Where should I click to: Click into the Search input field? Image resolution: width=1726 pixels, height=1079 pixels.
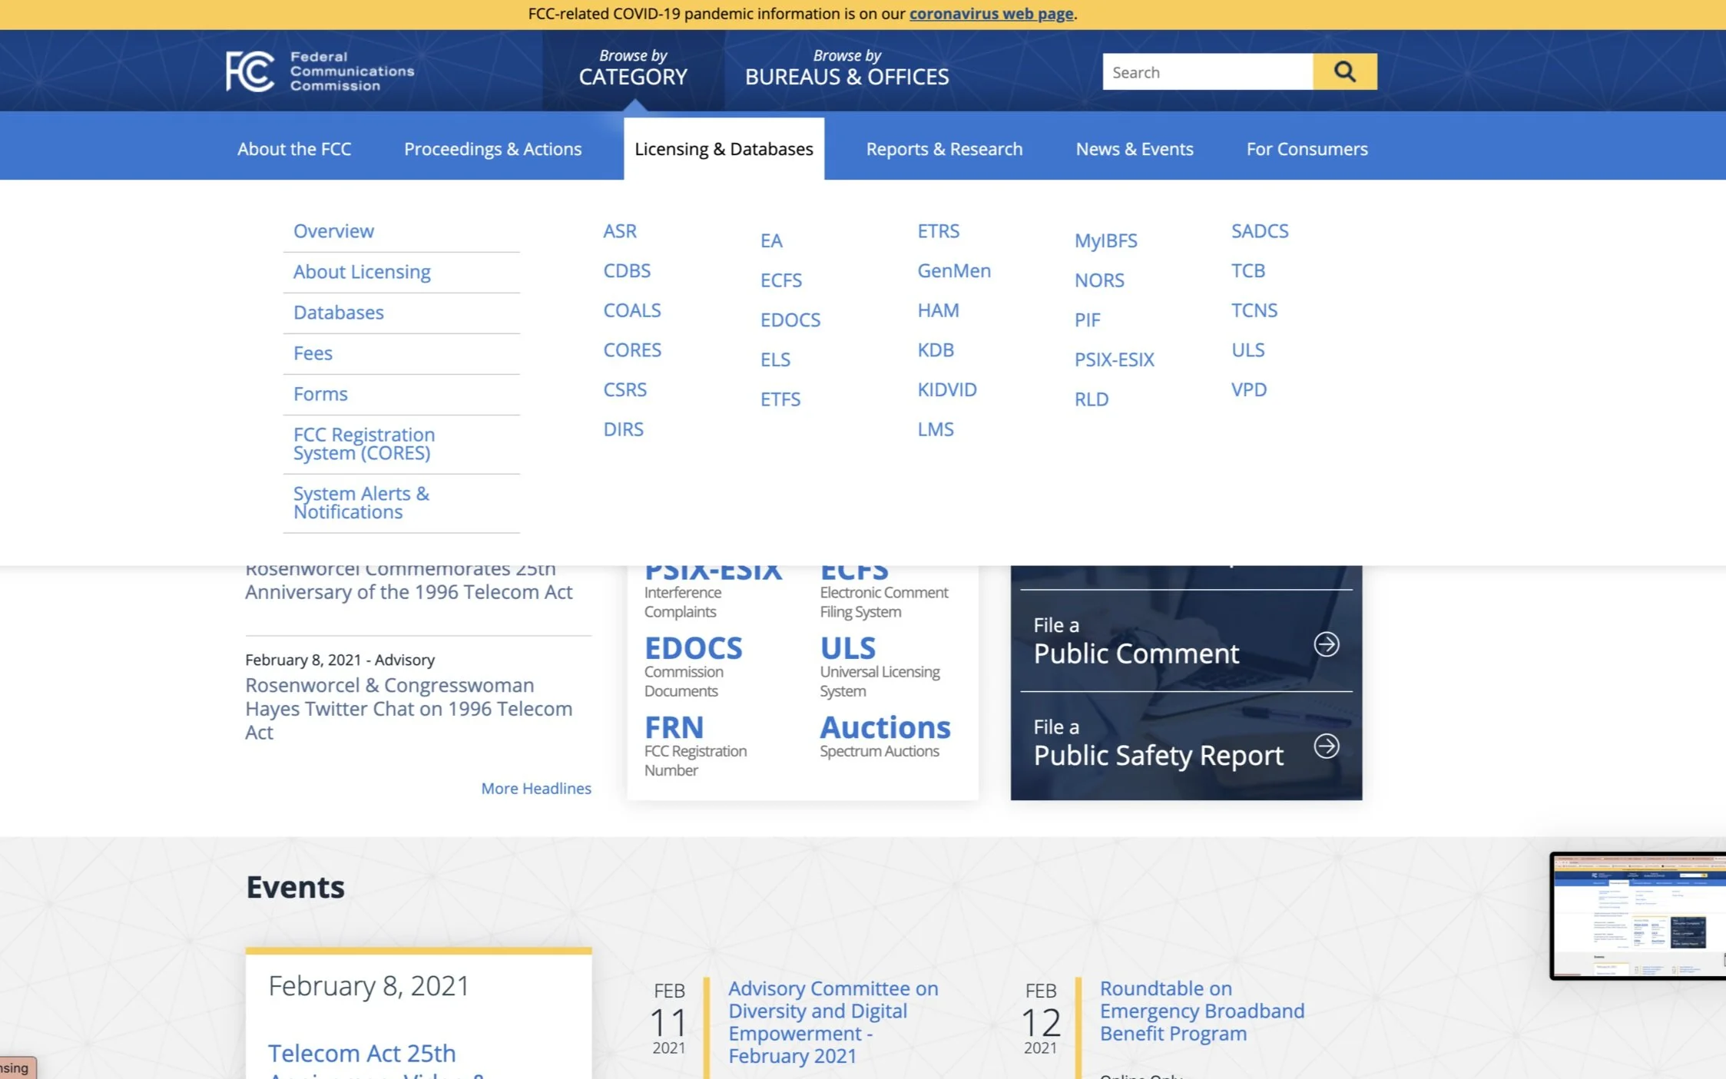pyautogui.click(x=1207, y=72)
